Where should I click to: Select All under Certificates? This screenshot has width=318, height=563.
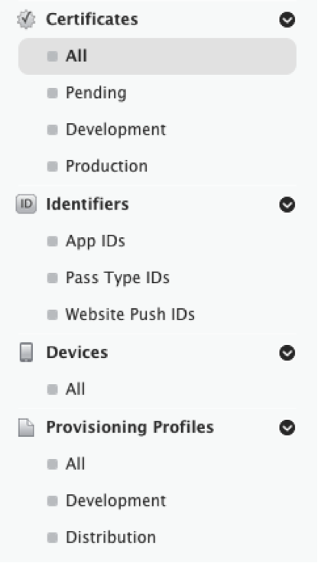157,57
